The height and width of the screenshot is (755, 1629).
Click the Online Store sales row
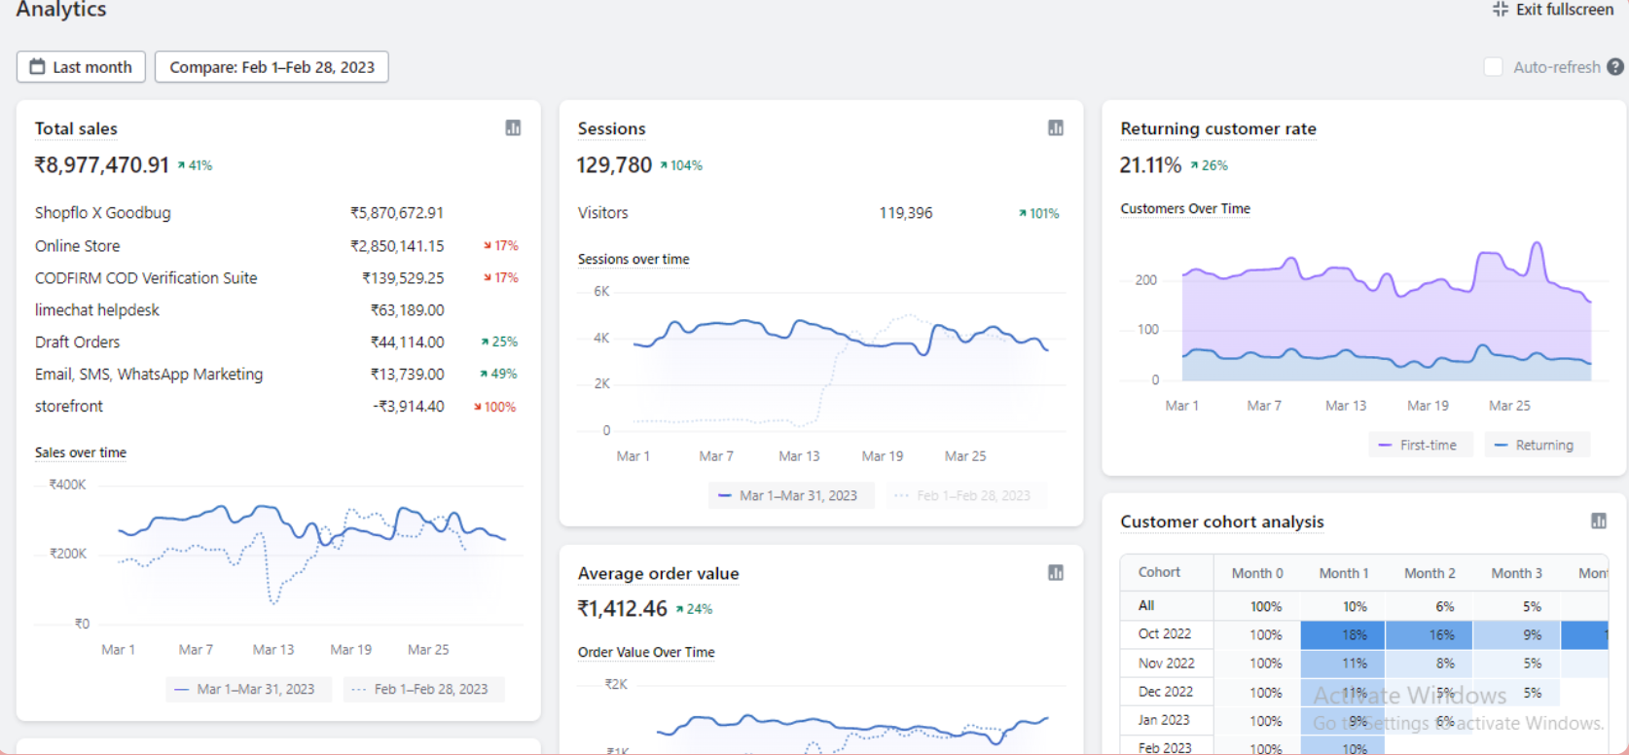[x=78, y=246]
